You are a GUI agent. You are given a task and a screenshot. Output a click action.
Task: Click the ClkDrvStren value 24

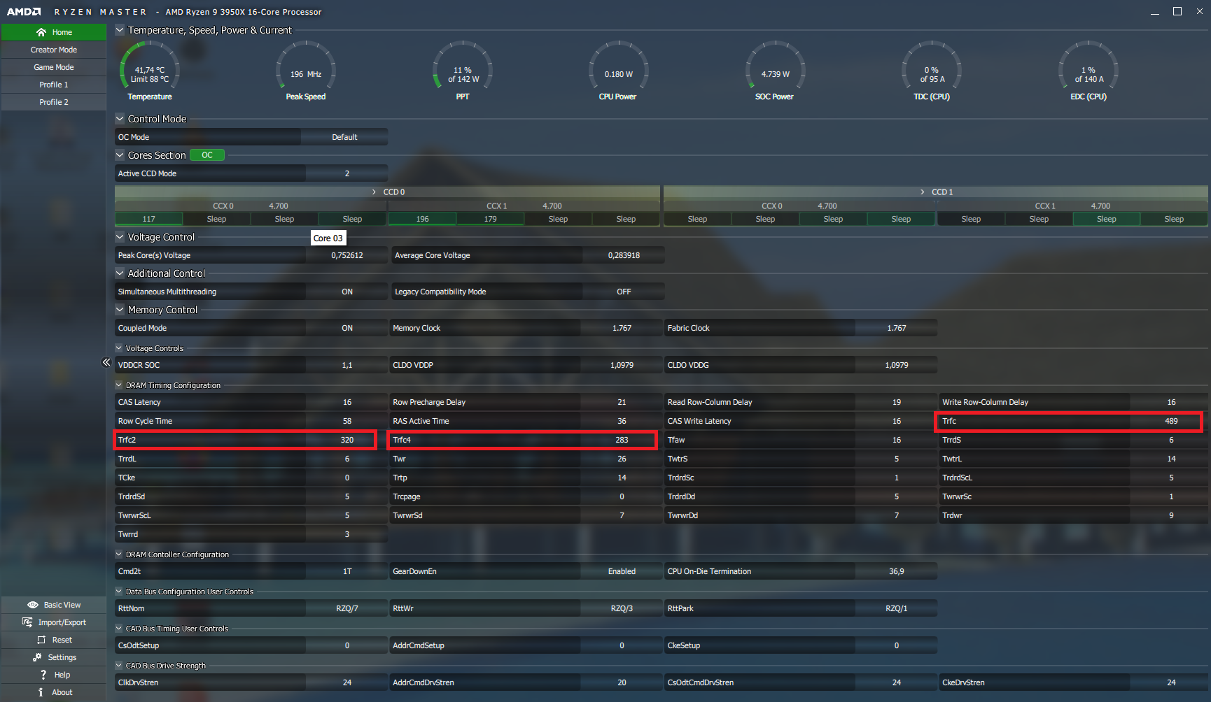pyautogui.click(x=347, y=682)
